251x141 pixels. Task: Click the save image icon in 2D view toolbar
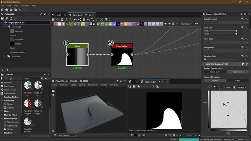(x=134, y=86)
